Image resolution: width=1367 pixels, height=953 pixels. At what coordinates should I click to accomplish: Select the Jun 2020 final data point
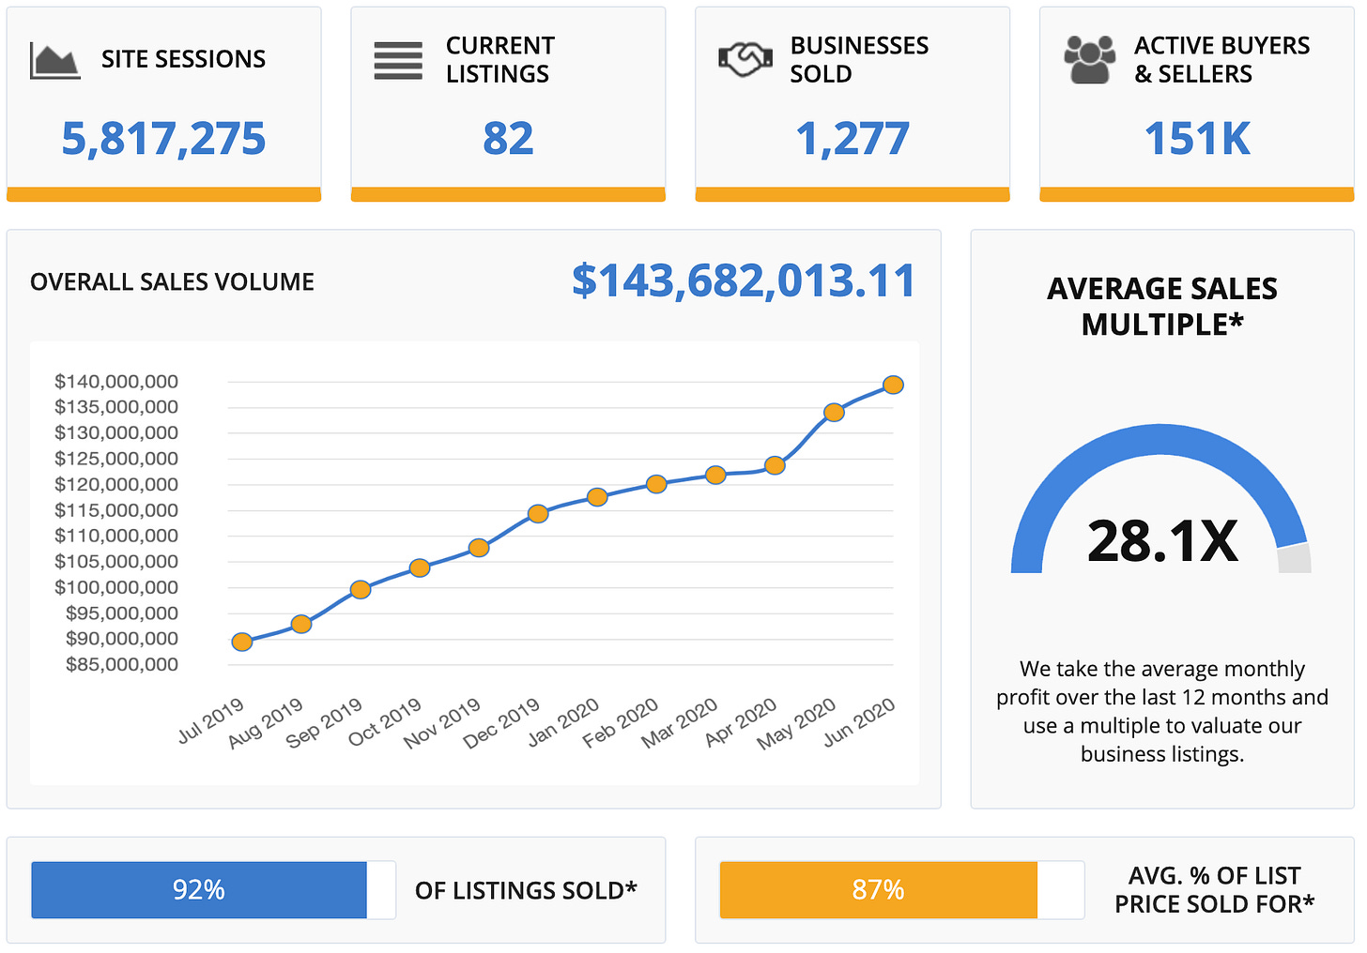click(893, 385)
